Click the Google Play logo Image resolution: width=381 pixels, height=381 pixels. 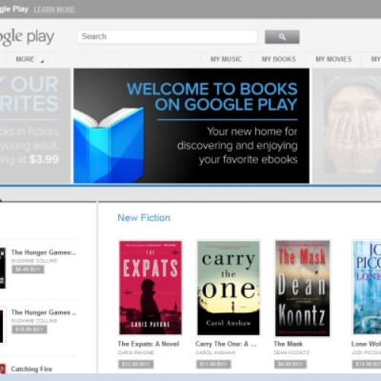click(27, 37)
